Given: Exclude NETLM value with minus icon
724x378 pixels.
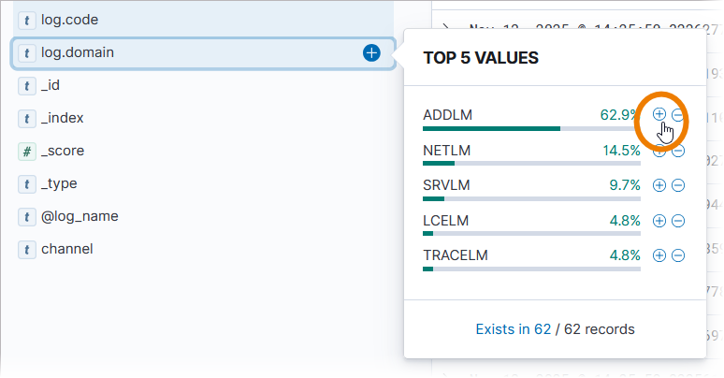Looking at the screenshot, I should click(678, 150).
